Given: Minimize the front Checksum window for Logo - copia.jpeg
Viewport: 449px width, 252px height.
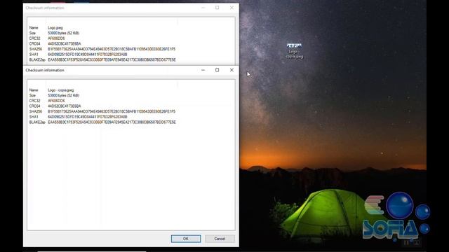Looking at the screenshot, I should coord(203,70).
